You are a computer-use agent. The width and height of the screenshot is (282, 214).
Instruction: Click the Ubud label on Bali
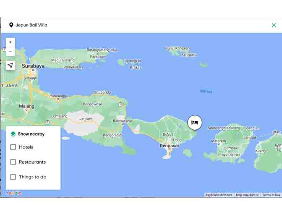tap(178, 140)
